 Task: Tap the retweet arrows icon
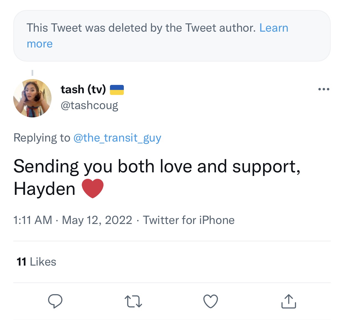[x=133, y=301]
